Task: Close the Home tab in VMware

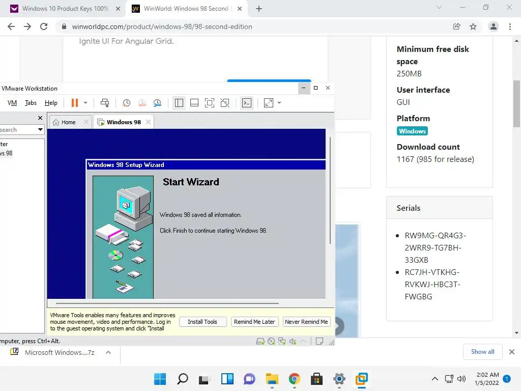Action: (86, 122)
